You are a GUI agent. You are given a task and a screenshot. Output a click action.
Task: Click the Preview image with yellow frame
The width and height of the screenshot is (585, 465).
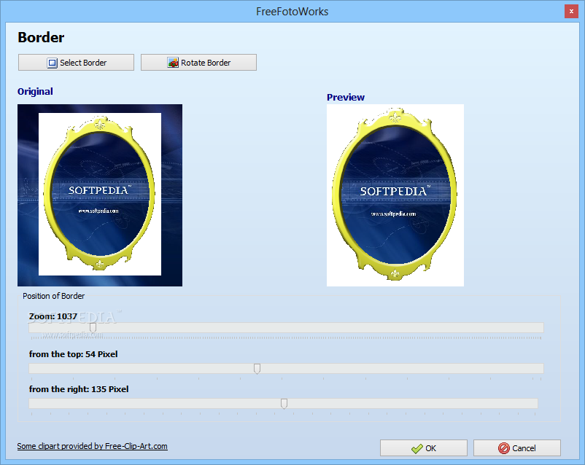395,195
